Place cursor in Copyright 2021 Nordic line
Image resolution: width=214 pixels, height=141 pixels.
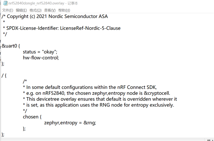click(55, 16)
